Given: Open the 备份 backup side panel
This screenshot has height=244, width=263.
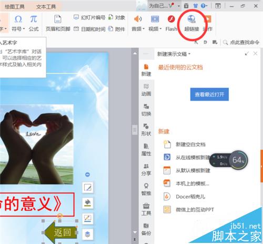Looking at the screenshot, I should click(x=146, y=229).
